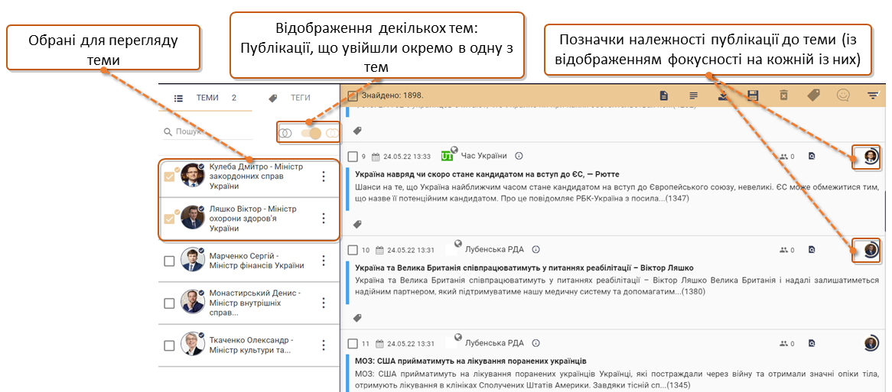Click Кулеба Дмитро avatar thumbnail

[x=192, y=176]
